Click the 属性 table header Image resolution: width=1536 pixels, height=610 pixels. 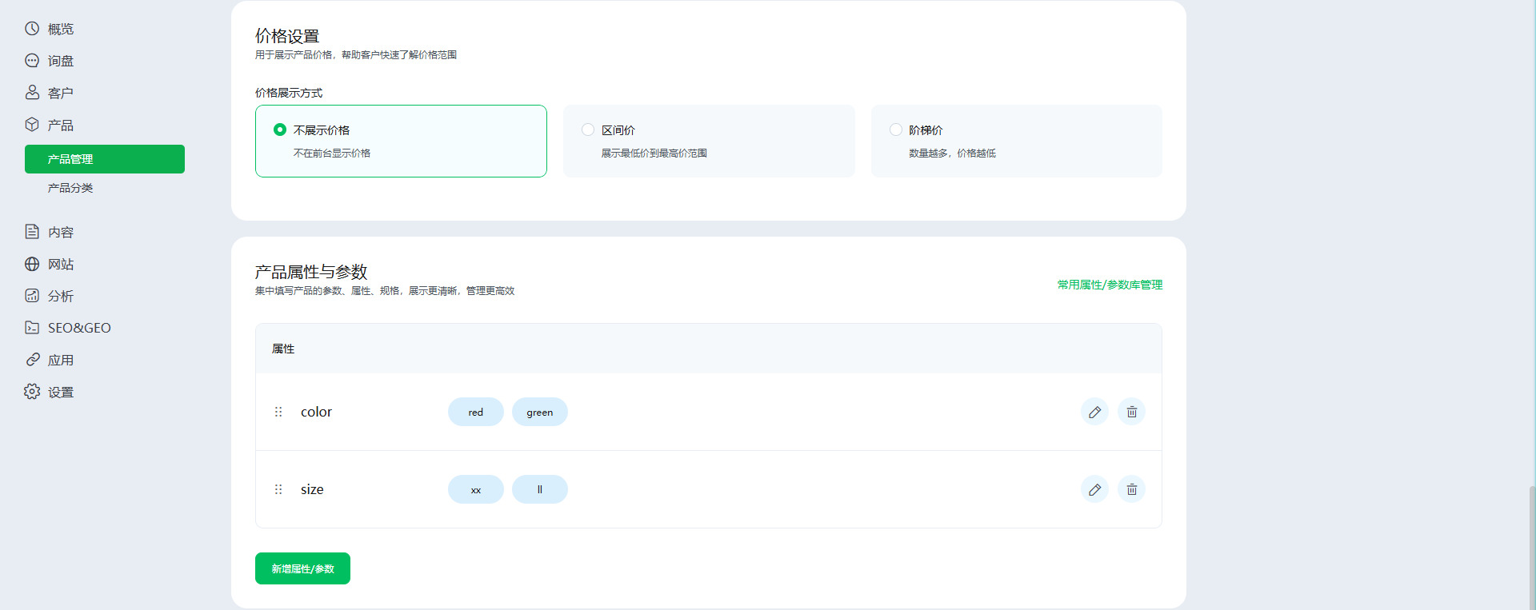pos(283,349)
